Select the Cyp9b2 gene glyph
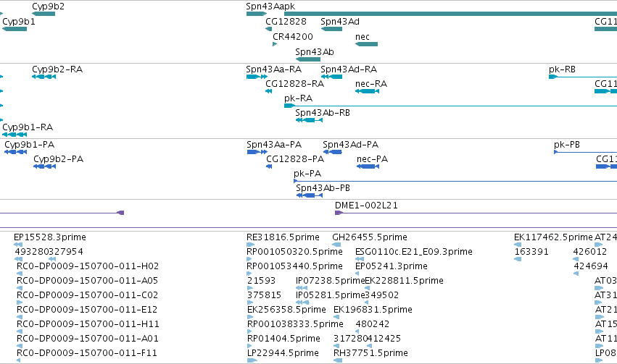 coord(44,14)
